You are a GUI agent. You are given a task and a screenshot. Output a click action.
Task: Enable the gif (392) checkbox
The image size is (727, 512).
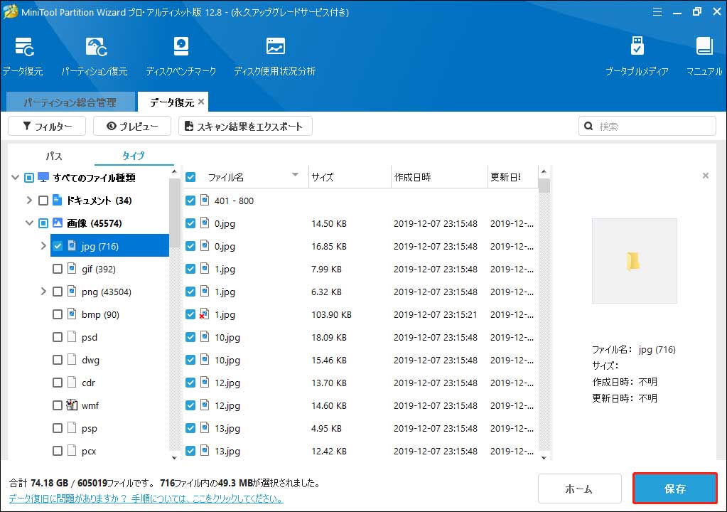pos(58,269)
